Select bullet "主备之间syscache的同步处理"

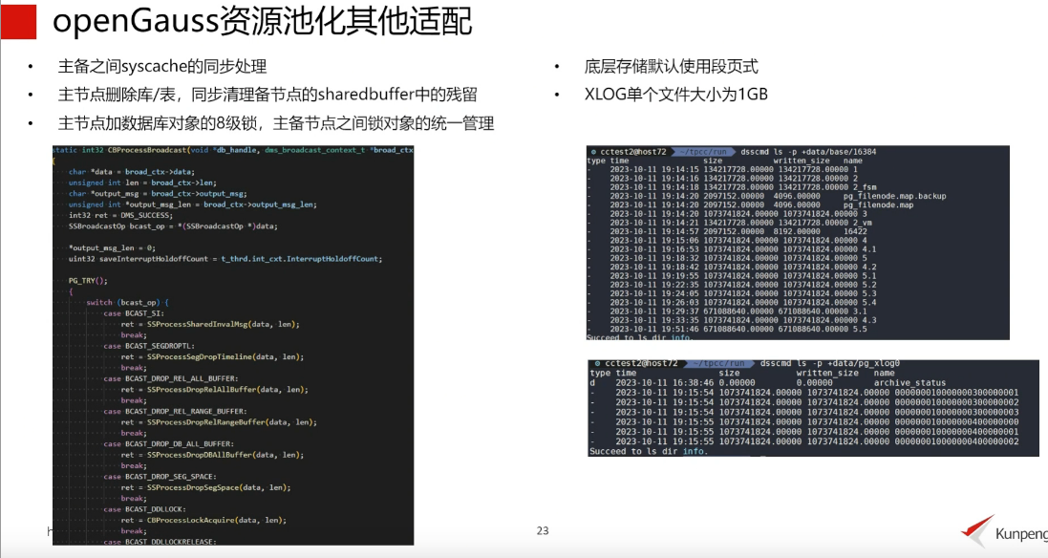coord(162,66)
